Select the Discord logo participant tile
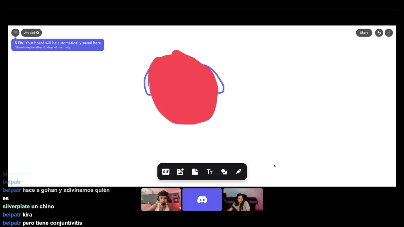 tap(202, 200)
